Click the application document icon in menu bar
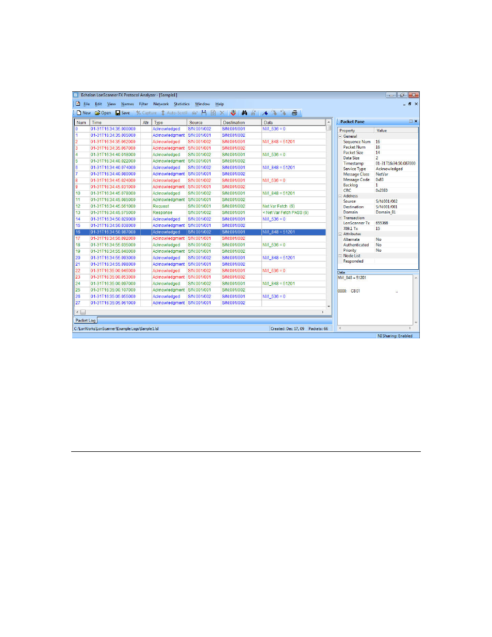Viewport: 492px width, 637px height. tap(78, 104)
